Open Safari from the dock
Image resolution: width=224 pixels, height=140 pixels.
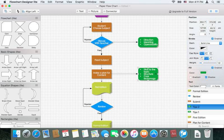click(x=36, y=134)
